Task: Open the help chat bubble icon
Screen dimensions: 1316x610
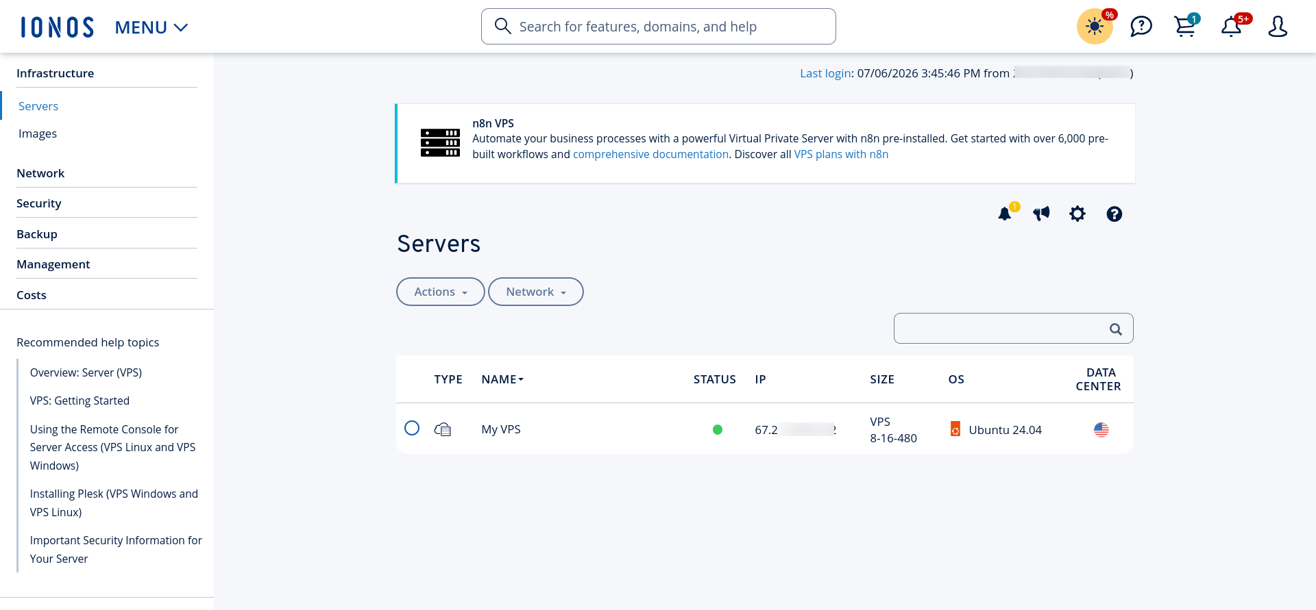Action: tap(1141, 27)
